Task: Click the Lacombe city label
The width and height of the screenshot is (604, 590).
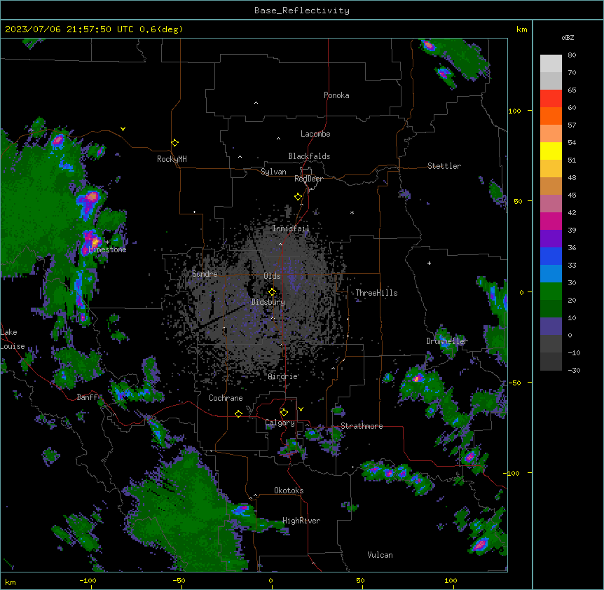Action: click(x=315, y=134)
